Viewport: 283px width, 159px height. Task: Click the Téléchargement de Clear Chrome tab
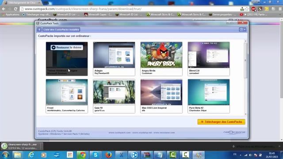22,3
